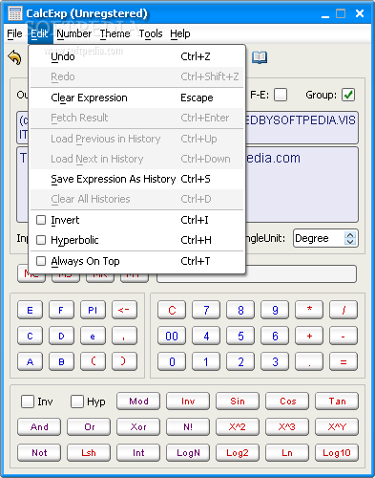Click the backspace <- button

tap(124, 310)
